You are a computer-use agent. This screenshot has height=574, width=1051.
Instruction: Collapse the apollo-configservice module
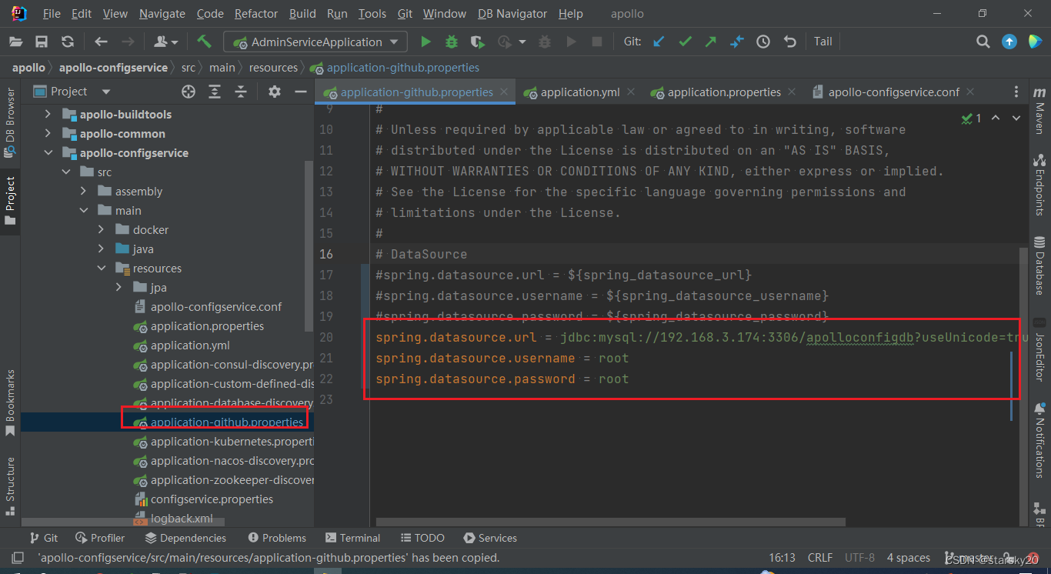point(48,152)
